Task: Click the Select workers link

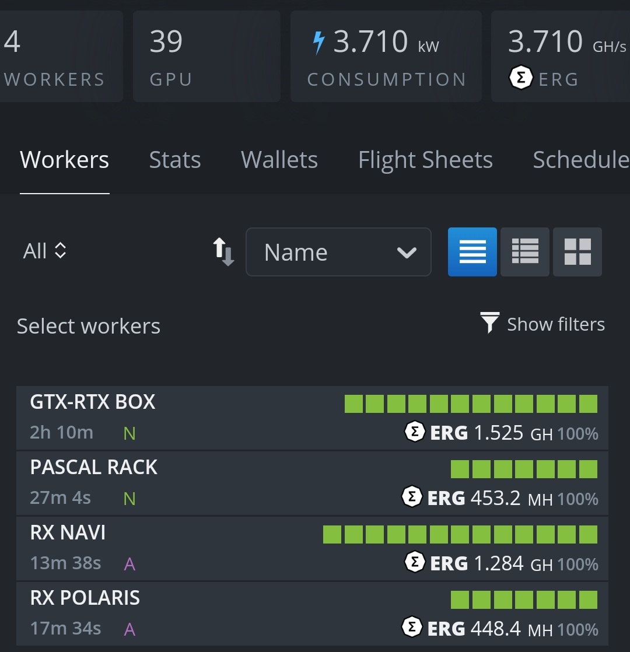Action: [x=89, y=327]
